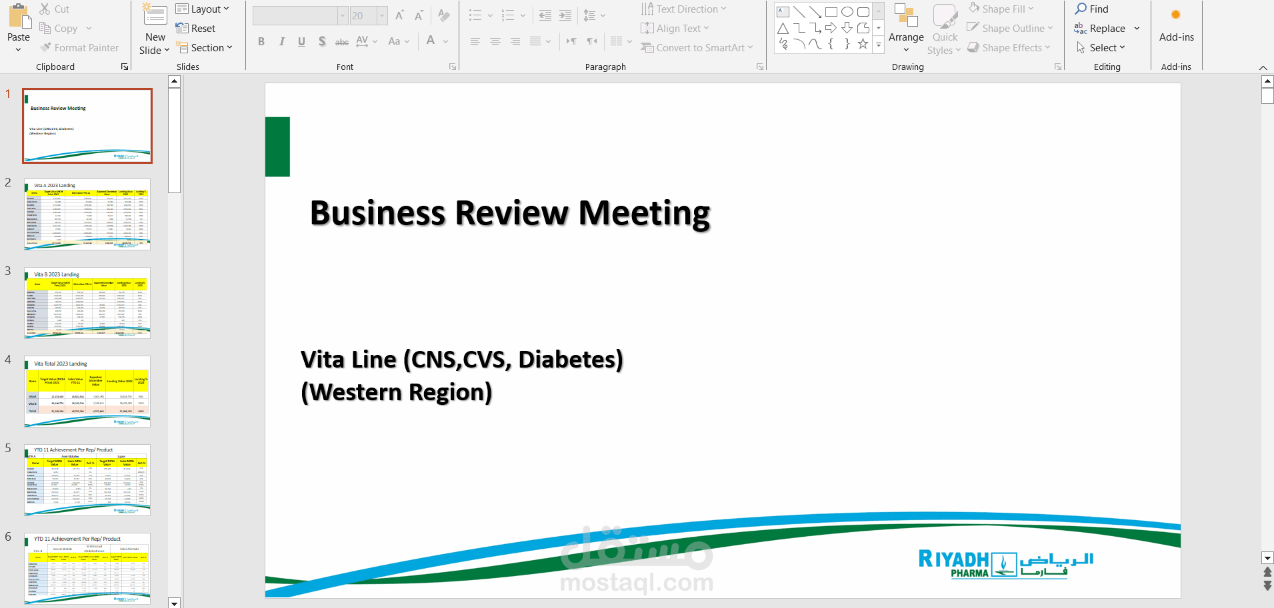Click the Bullets list icon

click(x=475, y=15)
